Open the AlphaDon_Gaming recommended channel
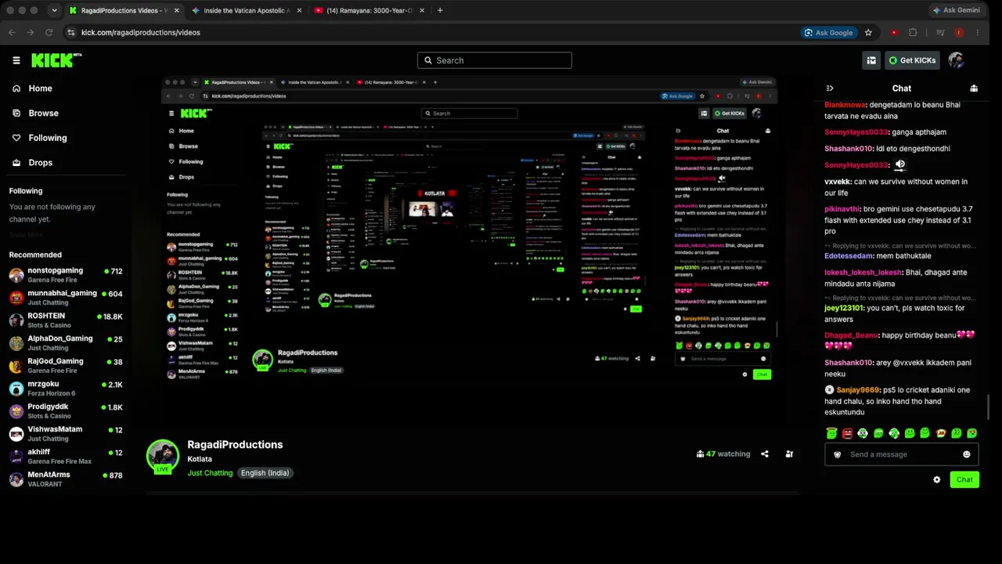The width and height of the screenshot is (1002, 564). (x=66, y=343)
